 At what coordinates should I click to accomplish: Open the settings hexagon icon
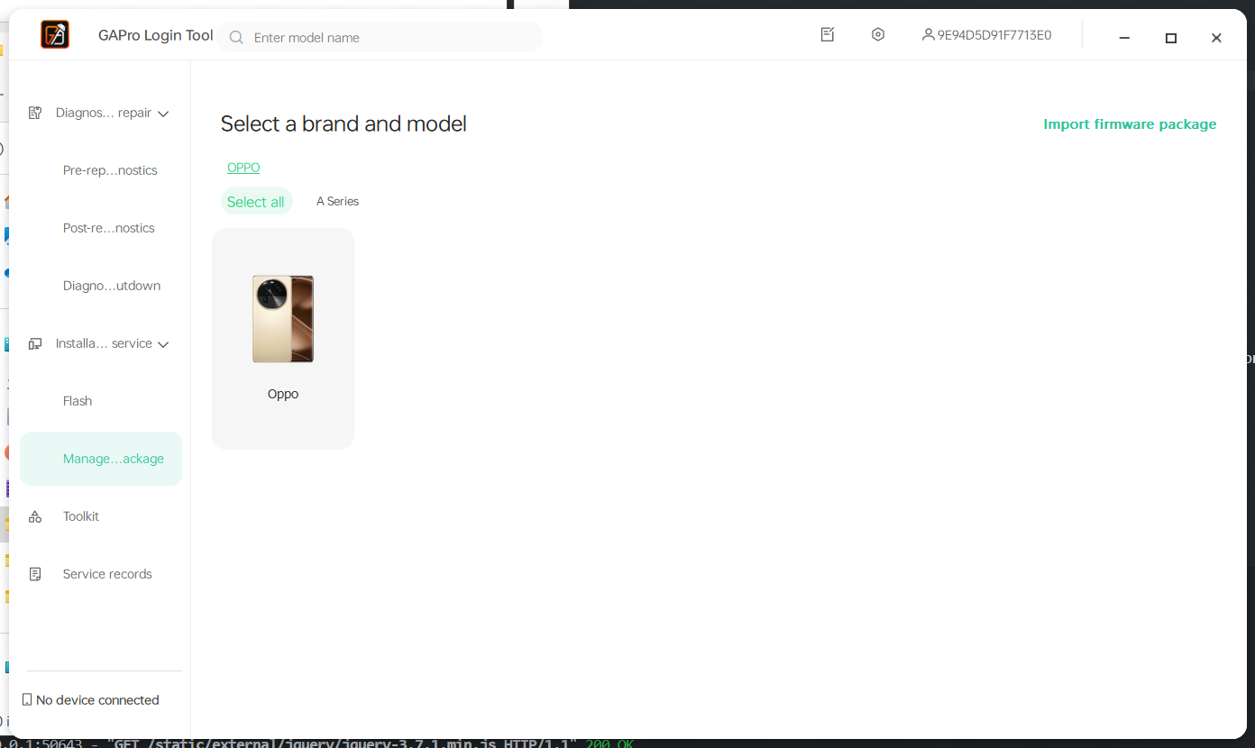(x=878, y=34)
